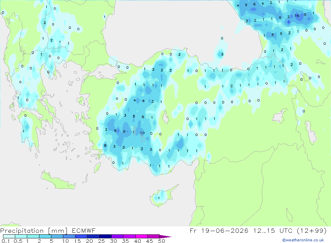
Task: Click the legend label 15
Action: 77,241
